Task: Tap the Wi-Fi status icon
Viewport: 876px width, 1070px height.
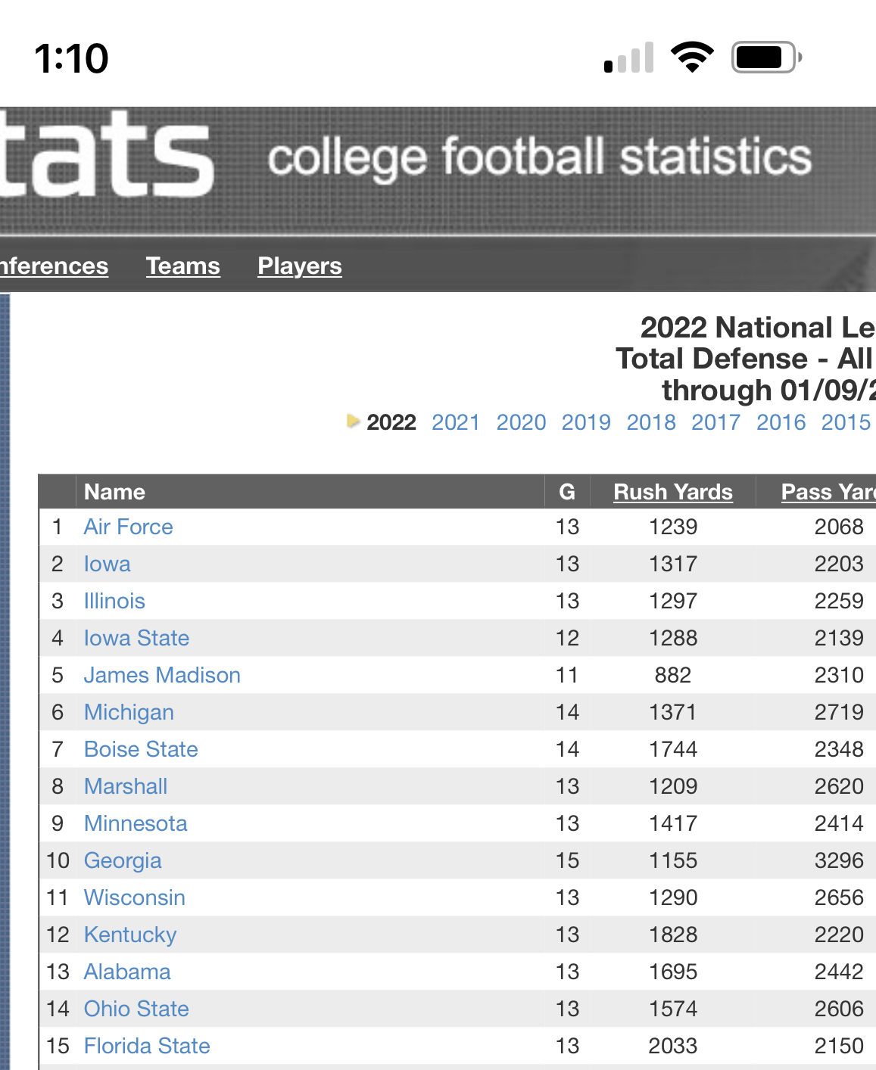Action: coord(691,58)
